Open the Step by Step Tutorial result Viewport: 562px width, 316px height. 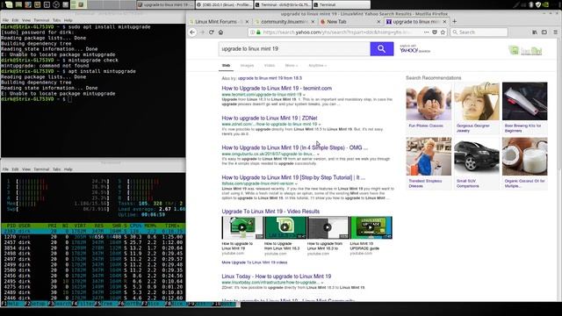click(293, 177)
